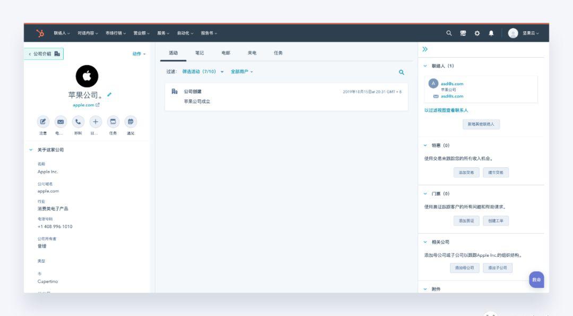
Task: Switch to the 来电 tab
Action: 252,53
